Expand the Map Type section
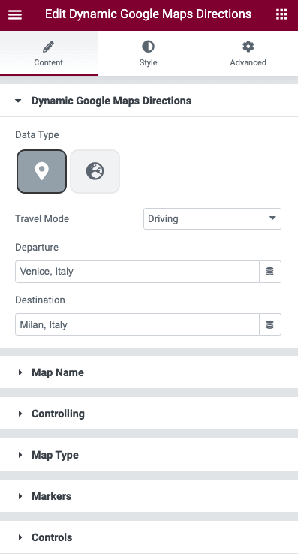Viewport: 298px width, 554px height. click(149, 455)
